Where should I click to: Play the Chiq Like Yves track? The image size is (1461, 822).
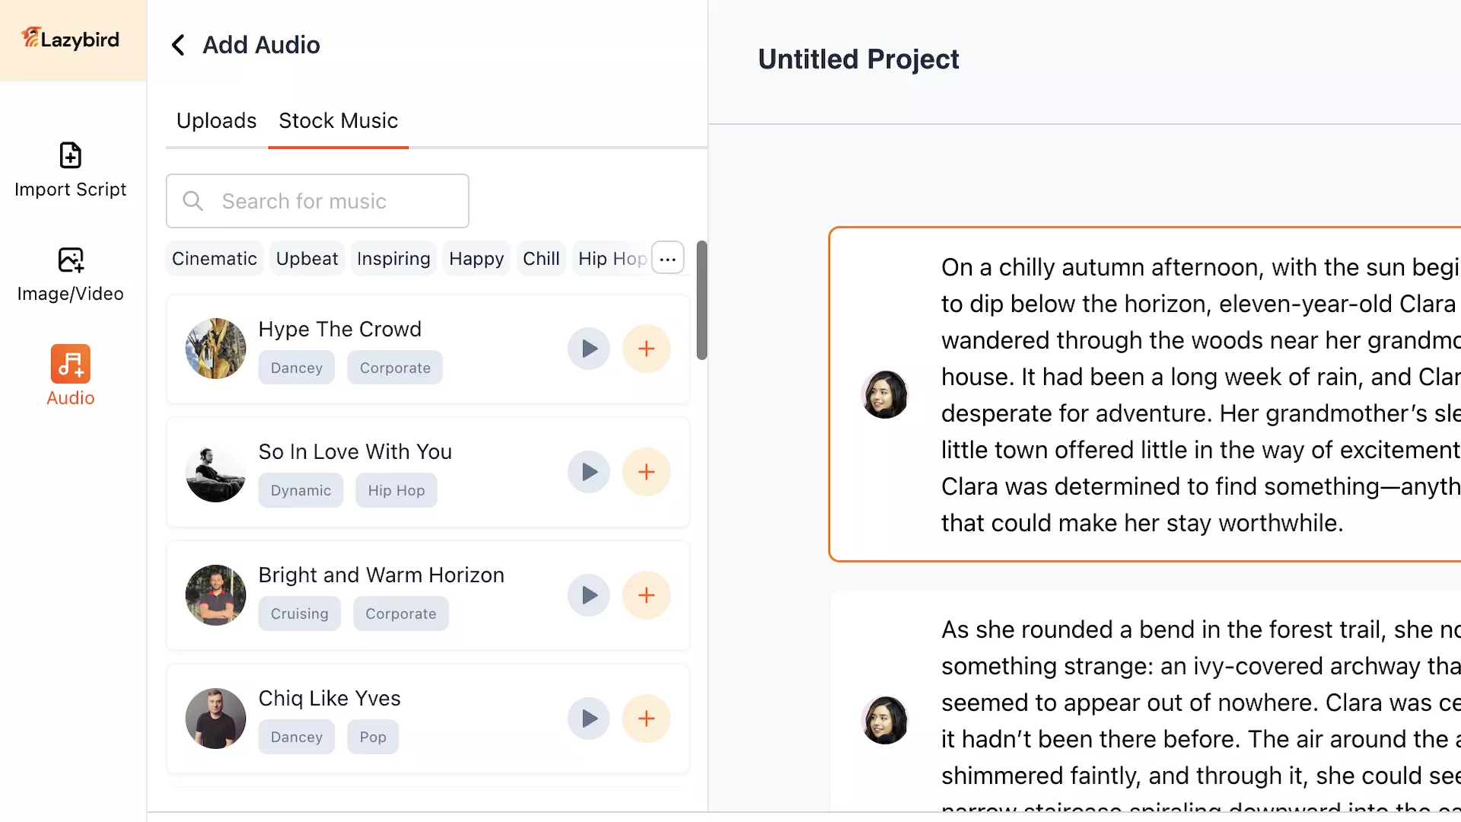(x=588, y=718)
